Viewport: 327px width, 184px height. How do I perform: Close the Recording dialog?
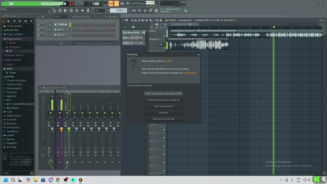tap(198, 54)
